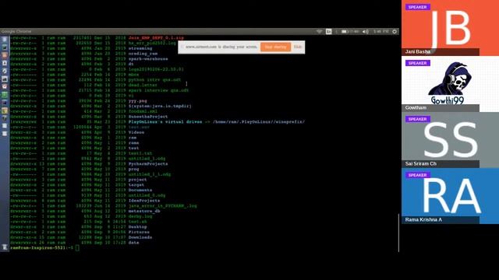The width and height of the screenshot is (499, 280).
Task: Click the orange icon in Ubuntu launcher
Action: click(5, 55)
